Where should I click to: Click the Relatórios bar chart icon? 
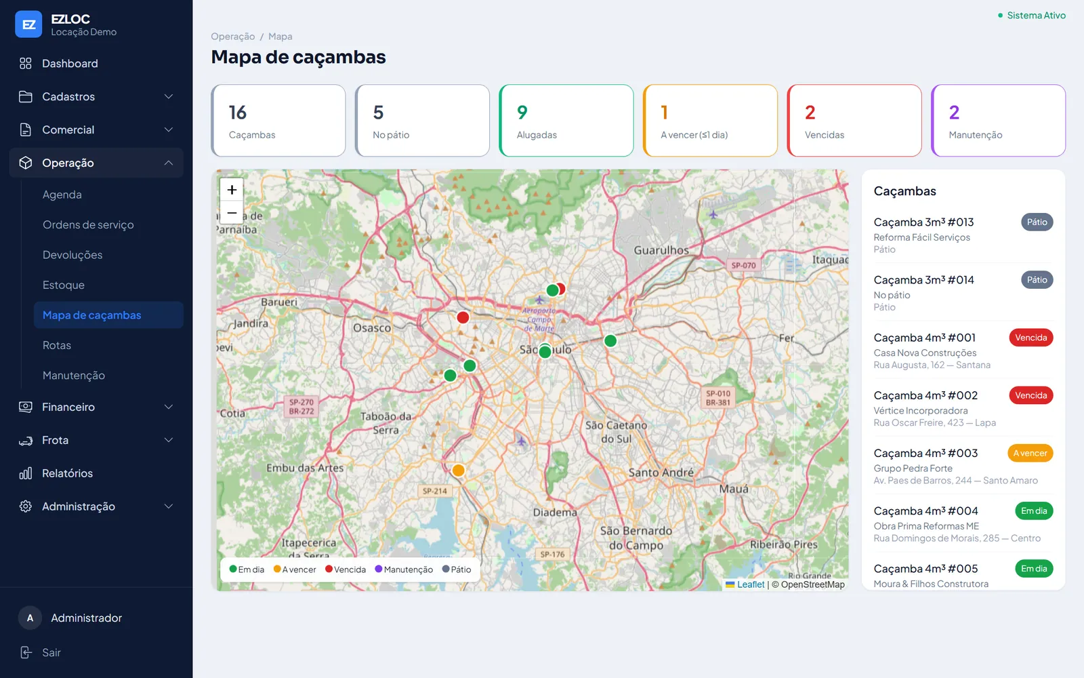point(26,473)
